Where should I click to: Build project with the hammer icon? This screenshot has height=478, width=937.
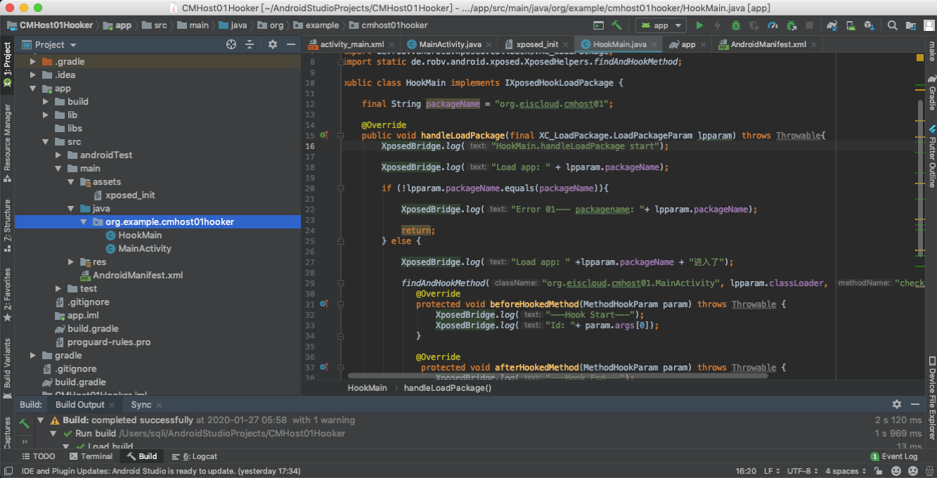pyautogui.click(x=616, y=25)
